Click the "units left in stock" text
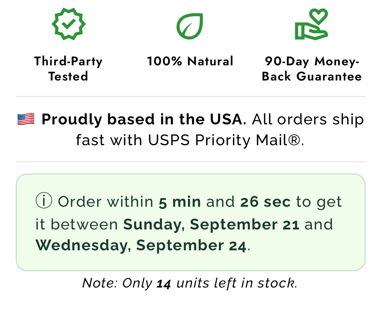This screenshot has height=327, width=381. (236, 283)
